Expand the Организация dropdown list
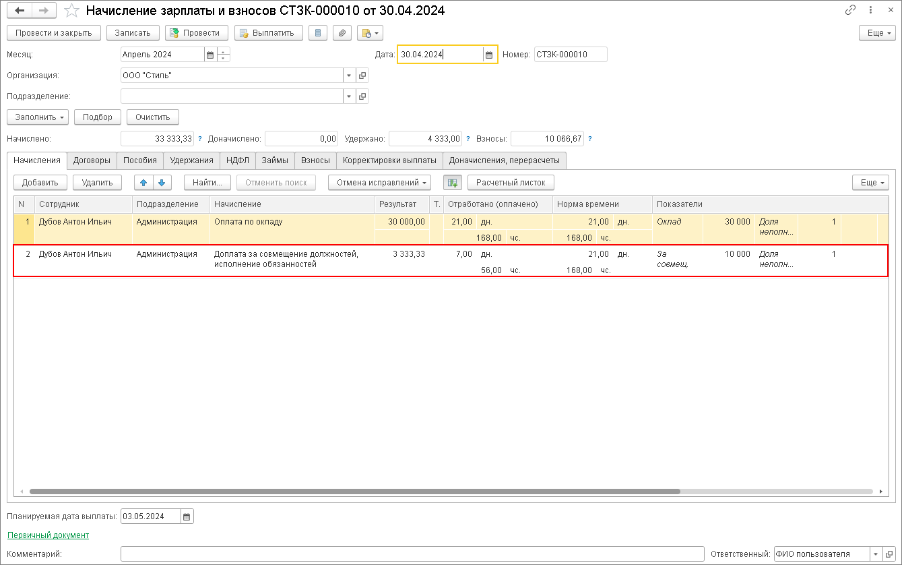 [349, 76]
